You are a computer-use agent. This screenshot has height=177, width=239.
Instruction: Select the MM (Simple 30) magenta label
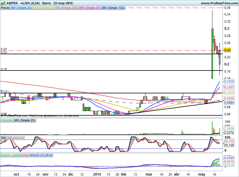click(x=90, y=8)
